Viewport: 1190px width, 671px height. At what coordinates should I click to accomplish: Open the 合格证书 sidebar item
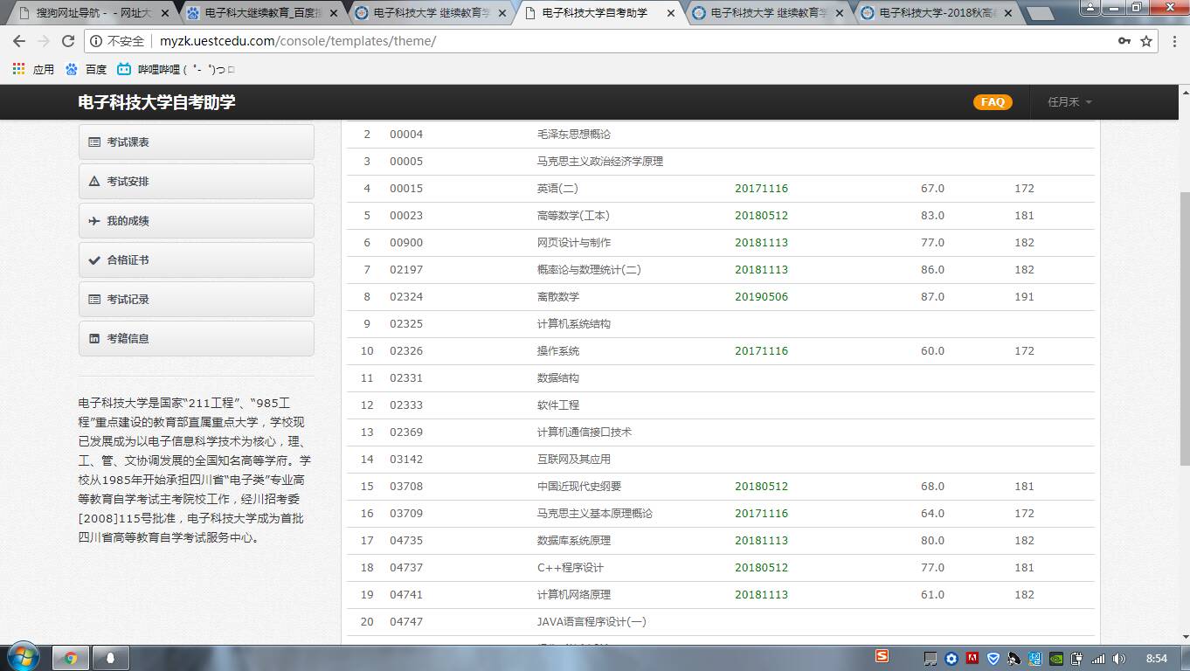coord(197,260)
